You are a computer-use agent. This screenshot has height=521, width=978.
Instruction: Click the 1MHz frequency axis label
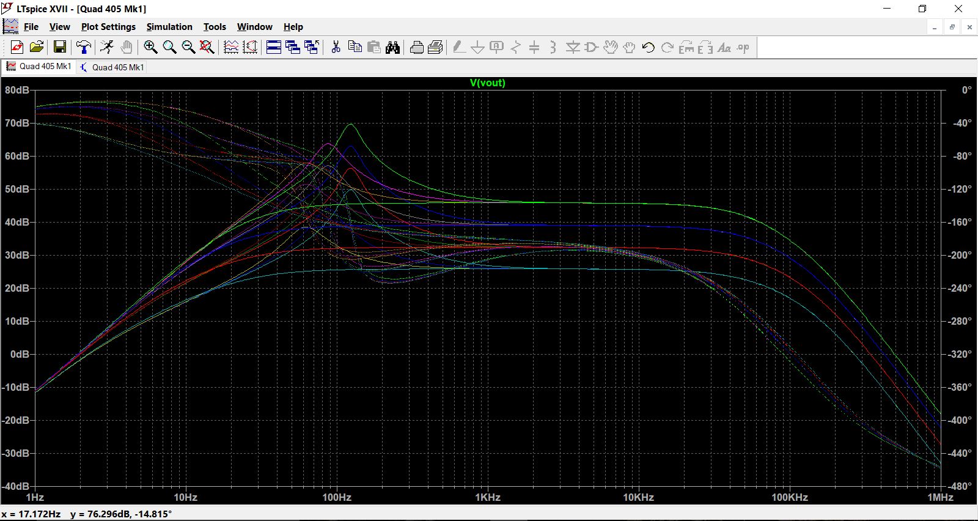[941, 497]
